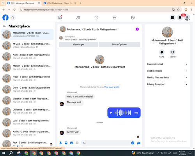Click the audio clip waveform
This screenshot has width=195, height=156.
pyautogui.click(x=122, y=113)
